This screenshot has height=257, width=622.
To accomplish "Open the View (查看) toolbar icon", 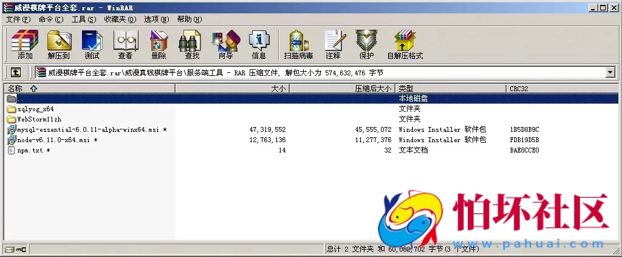I will [x=125, y=44].
